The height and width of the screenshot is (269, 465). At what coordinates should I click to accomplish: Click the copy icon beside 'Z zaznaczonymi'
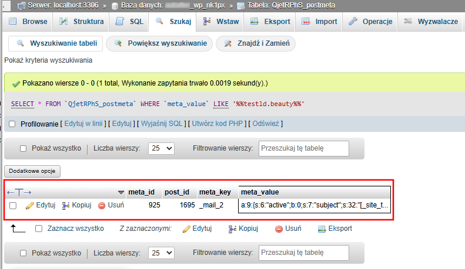point(232,229)
